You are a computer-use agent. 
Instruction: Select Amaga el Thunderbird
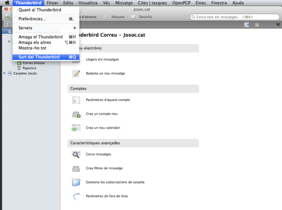[x=46, y=37]
